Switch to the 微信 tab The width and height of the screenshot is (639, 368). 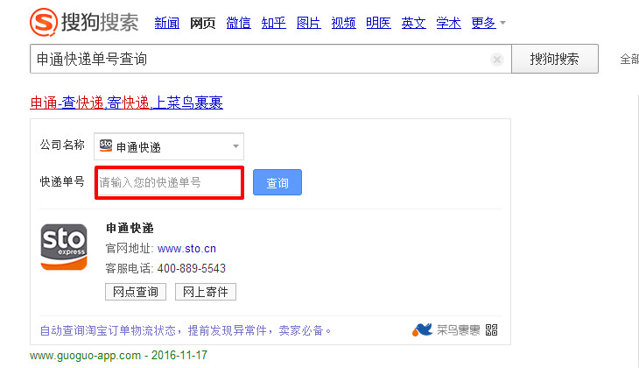click(x=238, y=23)
